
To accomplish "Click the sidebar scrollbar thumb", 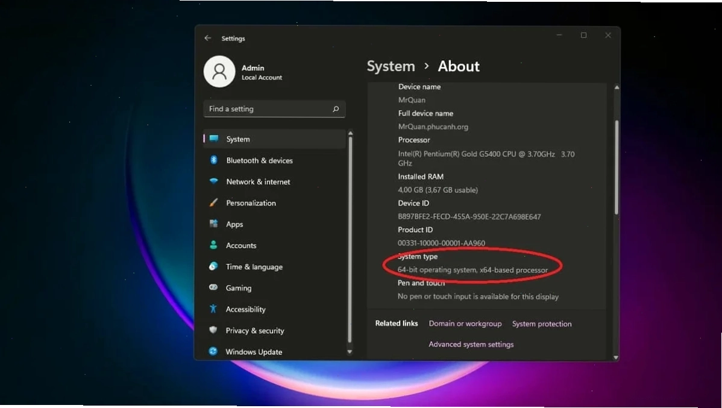I will point(350,239).
